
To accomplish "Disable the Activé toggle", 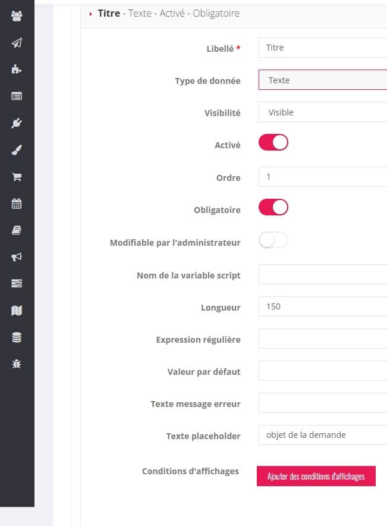I will 273,143.
